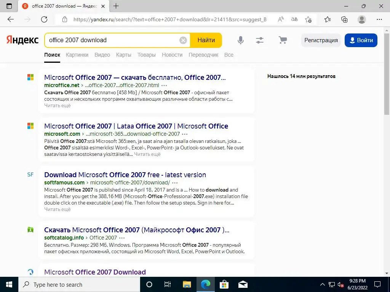Open Edge settings and more menu

(x=379, y=19)
